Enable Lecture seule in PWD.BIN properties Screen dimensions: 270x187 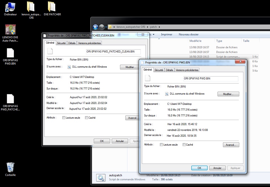tap(161, 145)
